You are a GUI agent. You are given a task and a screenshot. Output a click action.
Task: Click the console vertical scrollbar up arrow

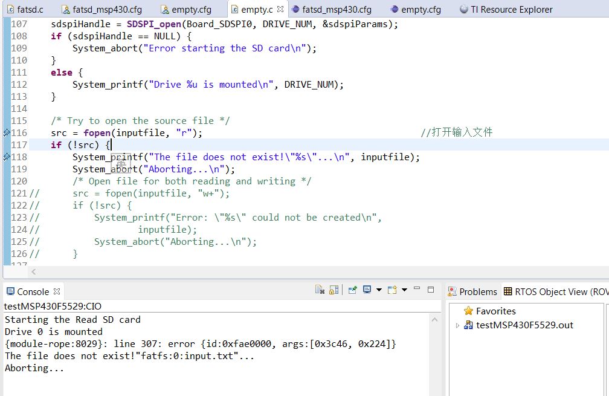pyautogui.click(x=434, y=320)
